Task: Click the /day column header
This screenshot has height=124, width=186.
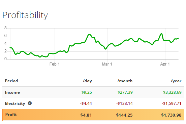Action: [87, 81]
